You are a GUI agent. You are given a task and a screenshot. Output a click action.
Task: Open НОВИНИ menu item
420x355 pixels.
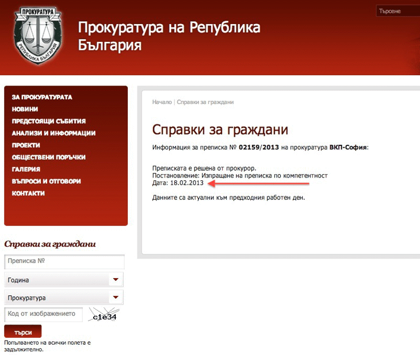point(25,109)
